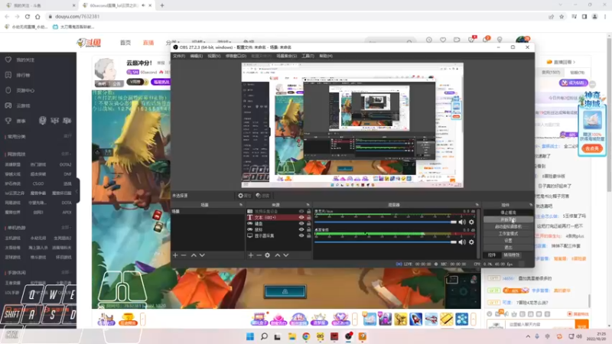Expand the 分类 dropdown in Douyu navigation
This screenshot has width=612, height=344.
[x=173, y=42]
